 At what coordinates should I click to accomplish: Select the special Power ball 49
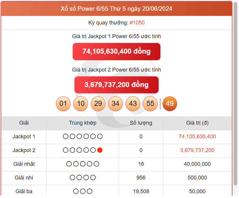click(170, 104)
